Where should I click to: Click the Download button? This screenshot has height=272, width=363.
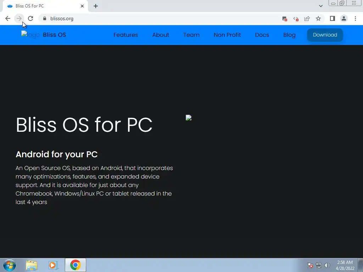325,35
